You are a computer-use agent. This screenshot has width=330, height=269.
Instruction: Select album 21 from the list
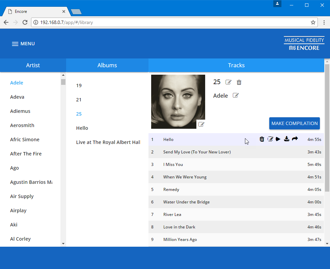pyautogui.click(x=79, y=100)
